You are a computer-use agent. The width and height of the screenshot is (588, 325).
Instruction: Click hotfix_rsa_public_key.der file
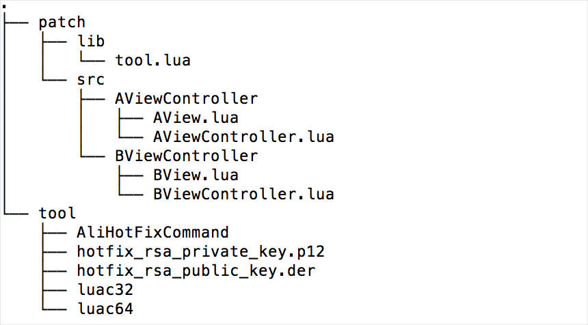(196, 270)
